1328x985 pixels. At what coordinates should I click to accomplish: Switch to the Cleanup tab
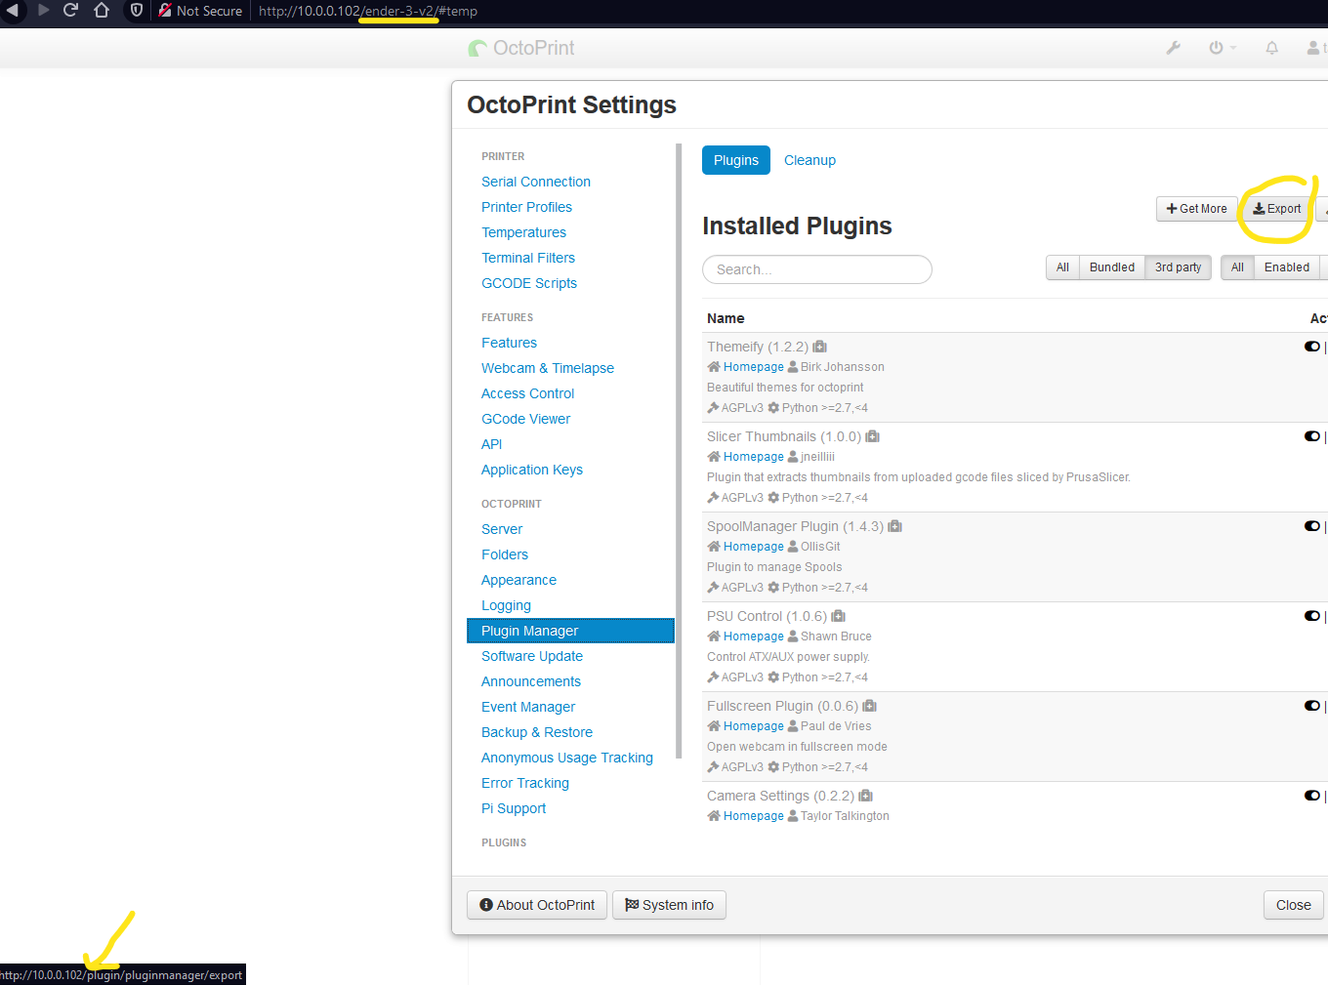click(x=809, y=160)
